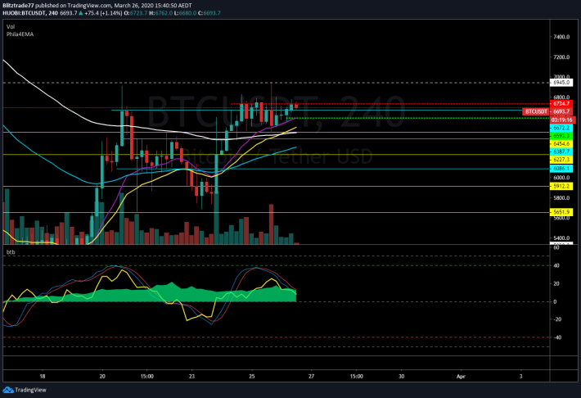Click the green up-arrow beside 6693.7 in header
The width and height of the screenshot is (581, 398).
(81, 13)
